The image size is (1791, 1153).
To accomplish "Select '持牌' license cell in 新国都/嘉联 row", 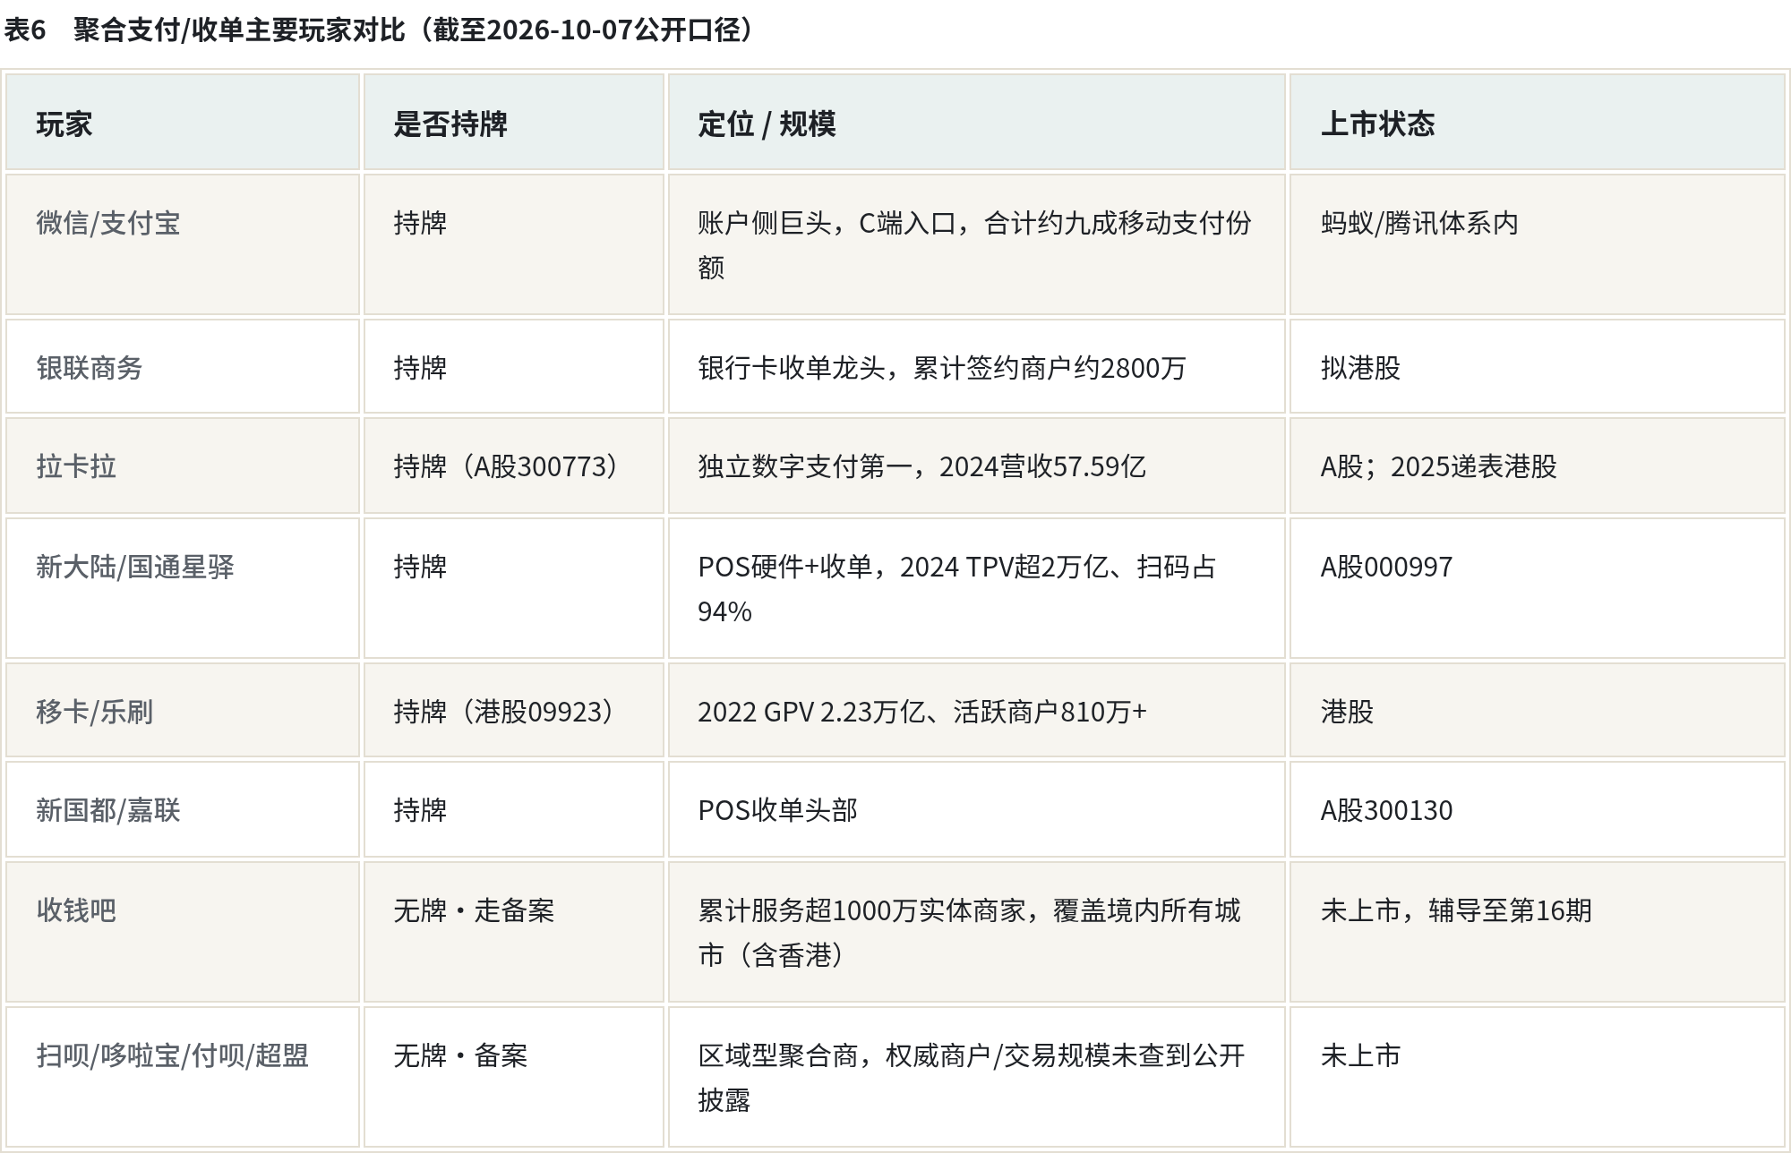I will (514, 810).
